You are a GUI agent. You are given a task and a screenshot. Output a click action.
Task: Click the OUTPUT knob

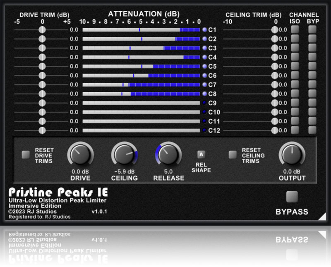pos(292,155)
